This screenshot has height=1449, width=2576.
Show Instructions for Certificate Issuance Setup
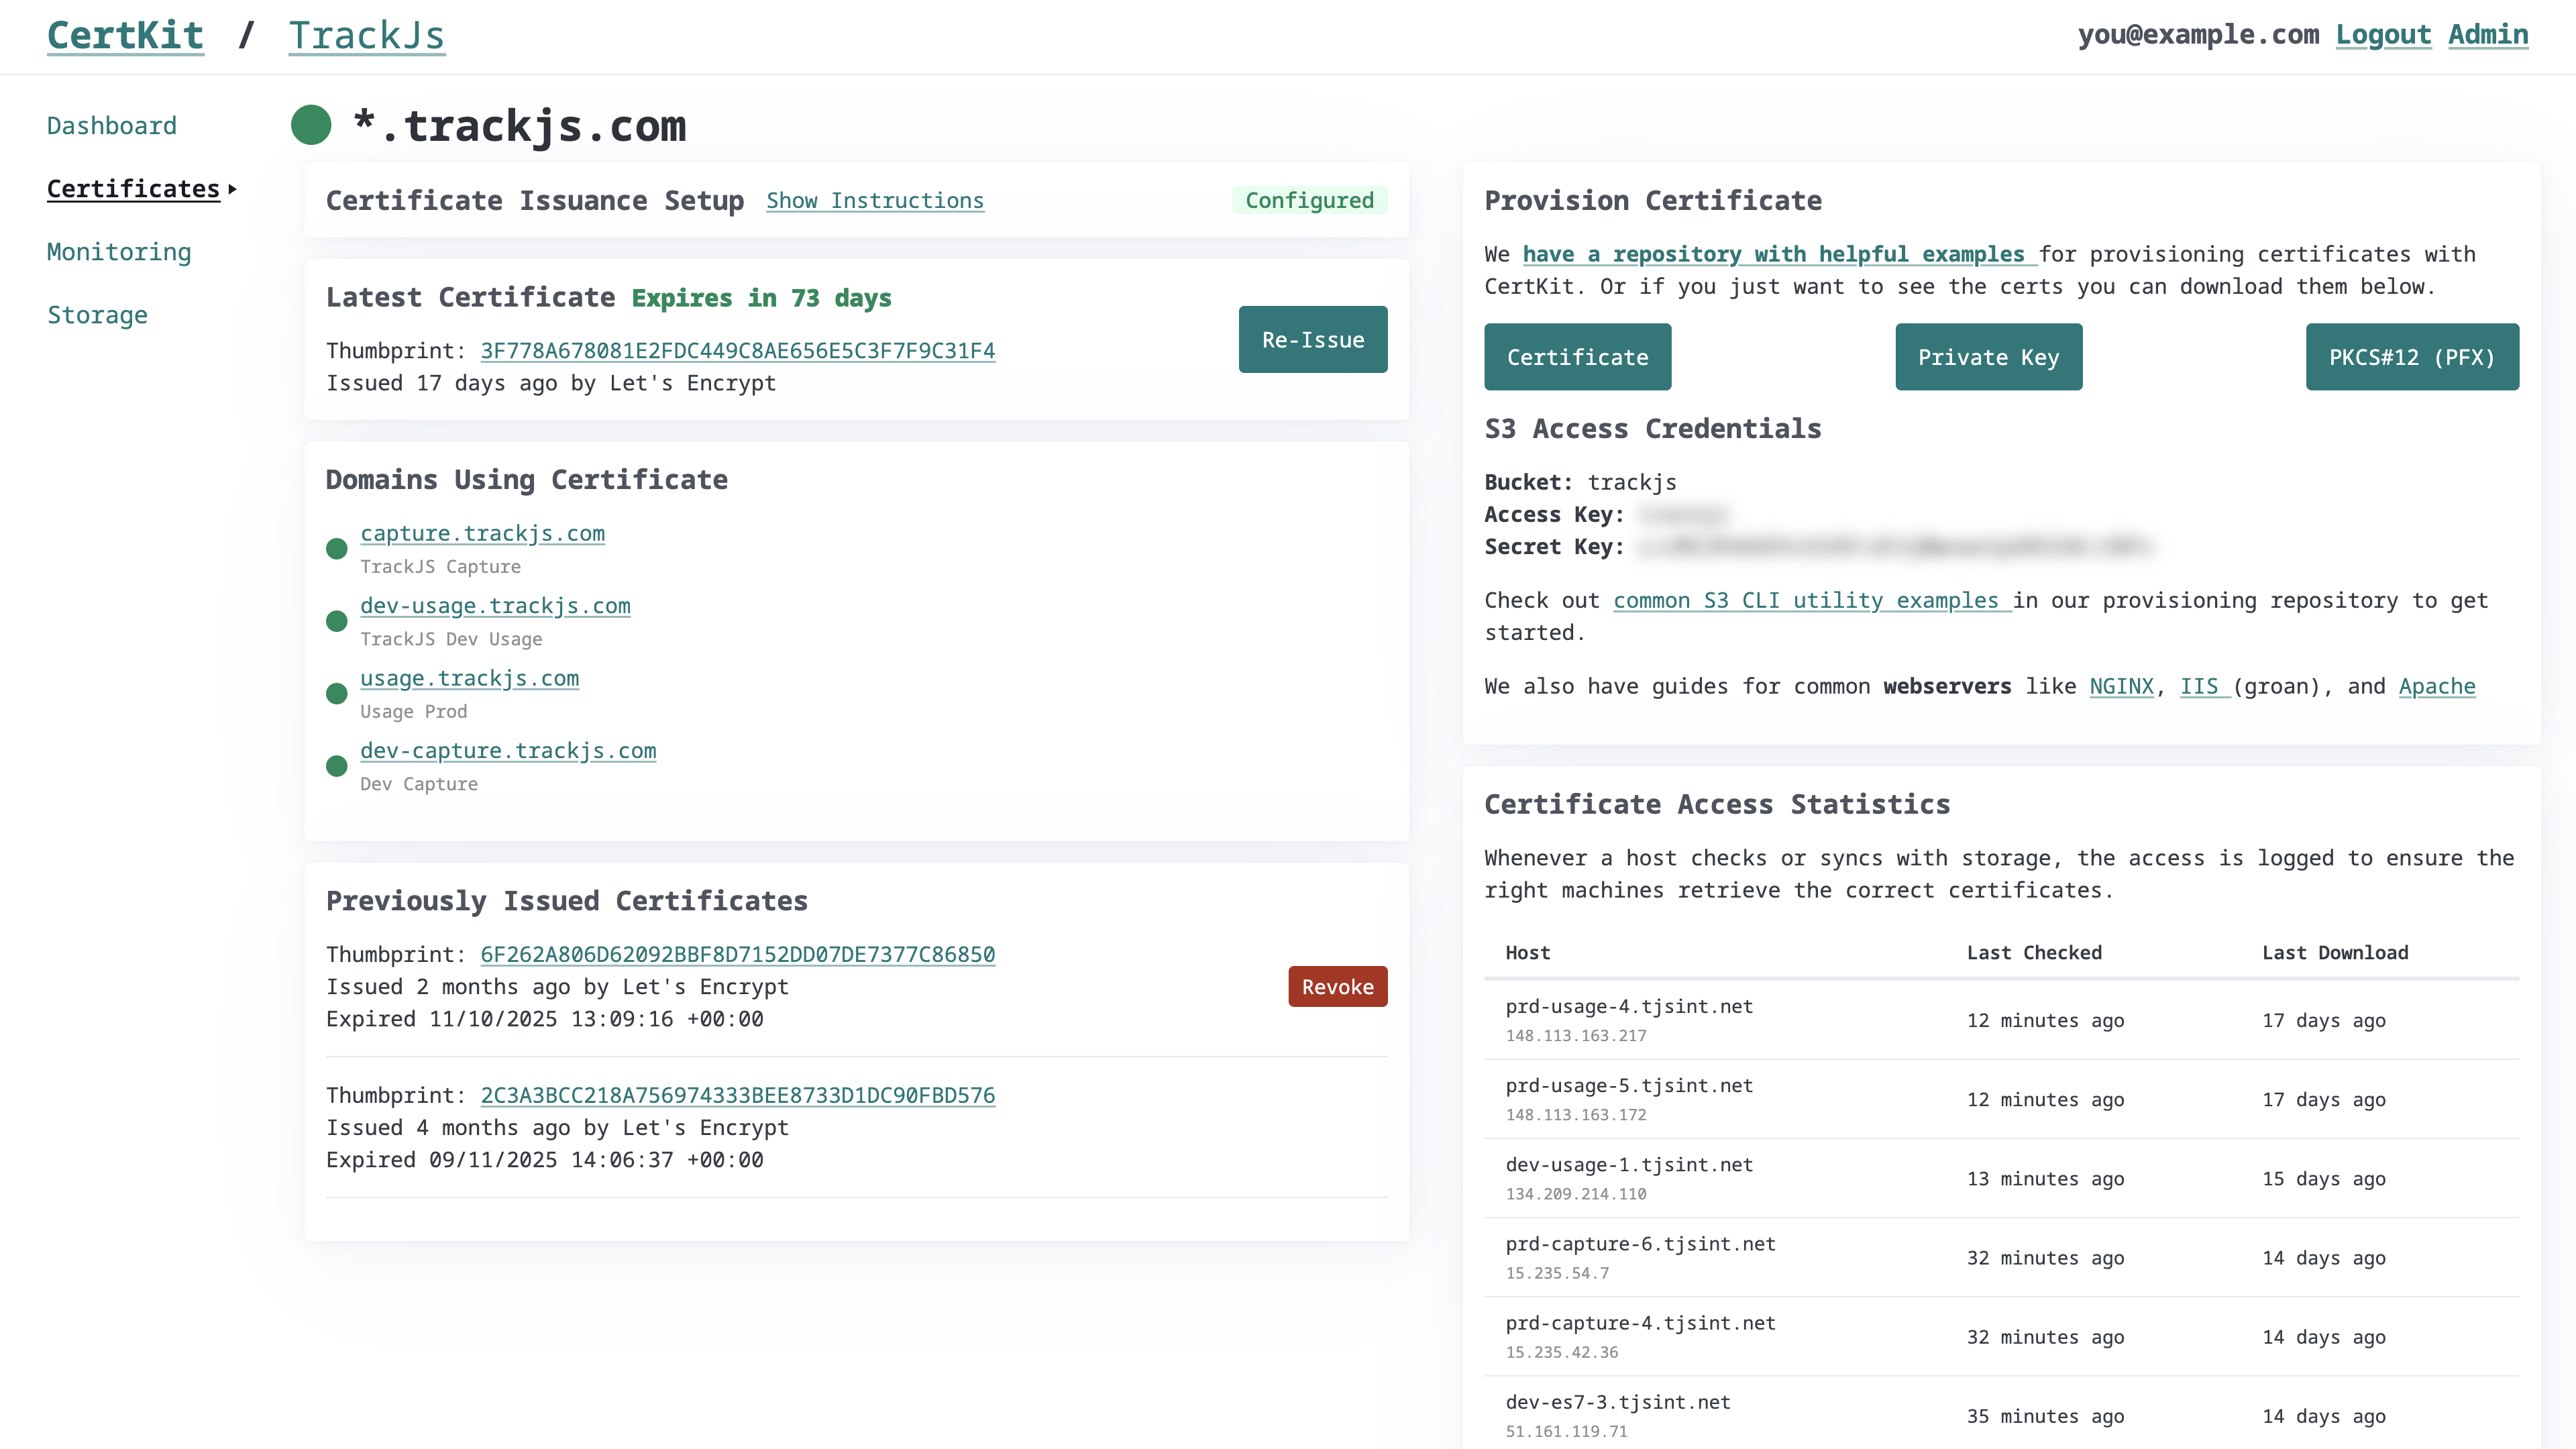[x=875, y=201]
